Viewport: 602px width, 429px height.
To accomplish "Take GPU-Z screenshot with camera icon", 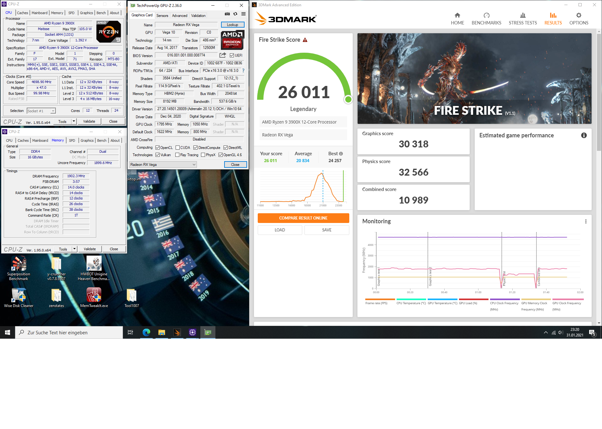I will click(227, 14).
